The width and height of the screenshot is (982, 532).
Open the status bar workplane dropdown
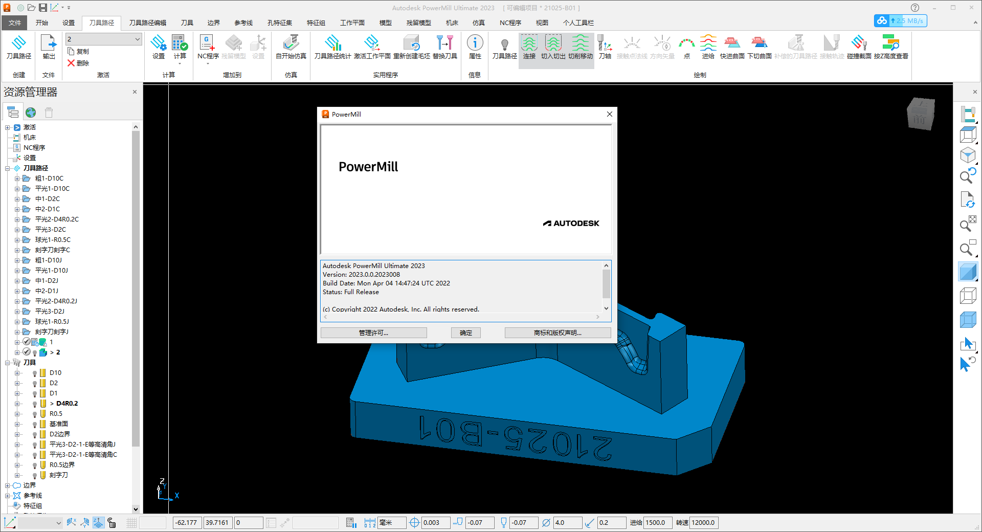click(x=41, y=522)
